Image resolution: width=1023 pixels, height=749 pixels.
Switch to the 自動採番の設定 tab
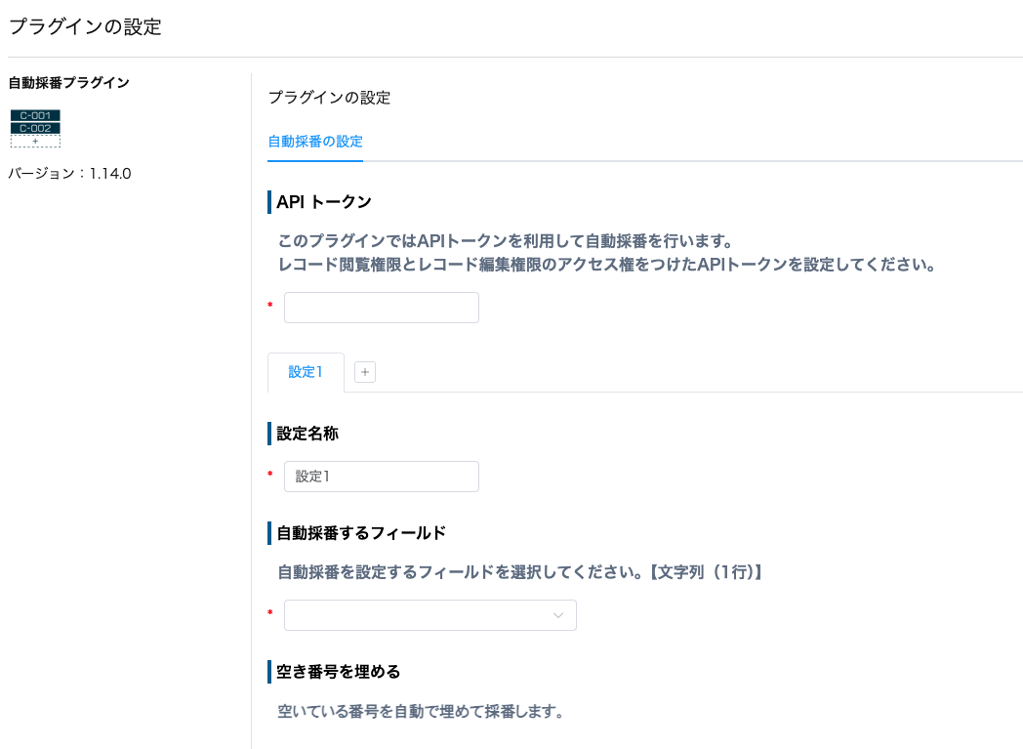click(x=314, y=141)
